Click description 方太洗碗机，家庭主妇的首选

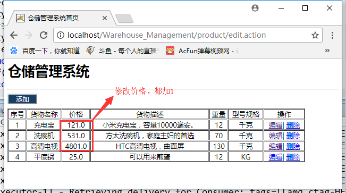coord(150,136)
